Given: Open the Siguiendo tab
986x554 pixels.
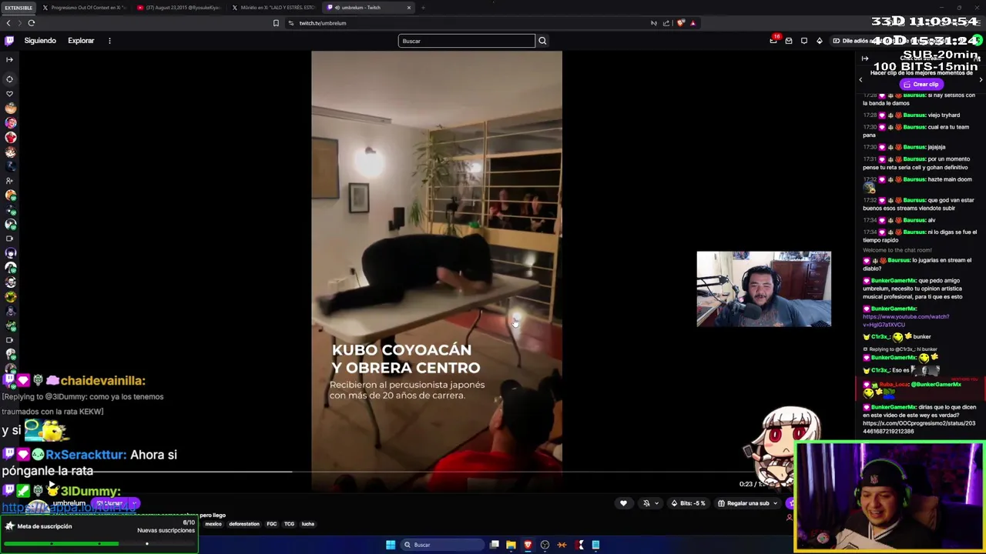Looking at the screenshot, I should [x=40, y=41].
